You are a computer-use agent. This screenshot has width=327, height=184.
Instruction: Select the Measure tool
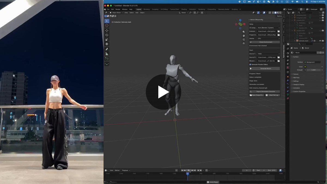click(x=107, y=54)
